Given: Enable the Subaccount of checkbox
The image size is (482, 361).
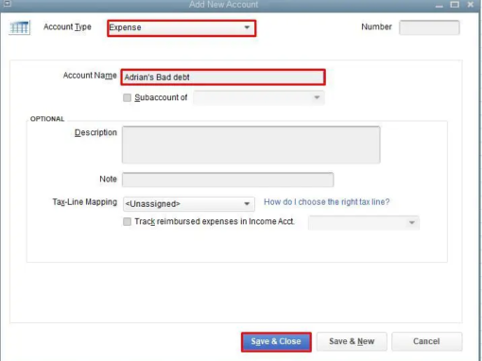Looking at the screenshot, I should (x=127, y=97).
